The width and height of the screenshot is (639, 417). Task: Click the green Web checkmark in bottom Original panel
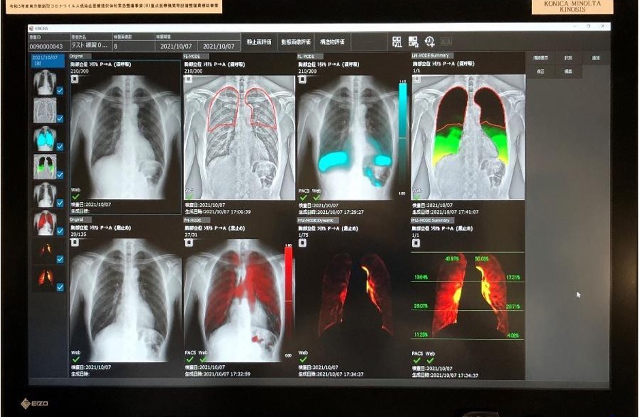(x=76, y=360)
